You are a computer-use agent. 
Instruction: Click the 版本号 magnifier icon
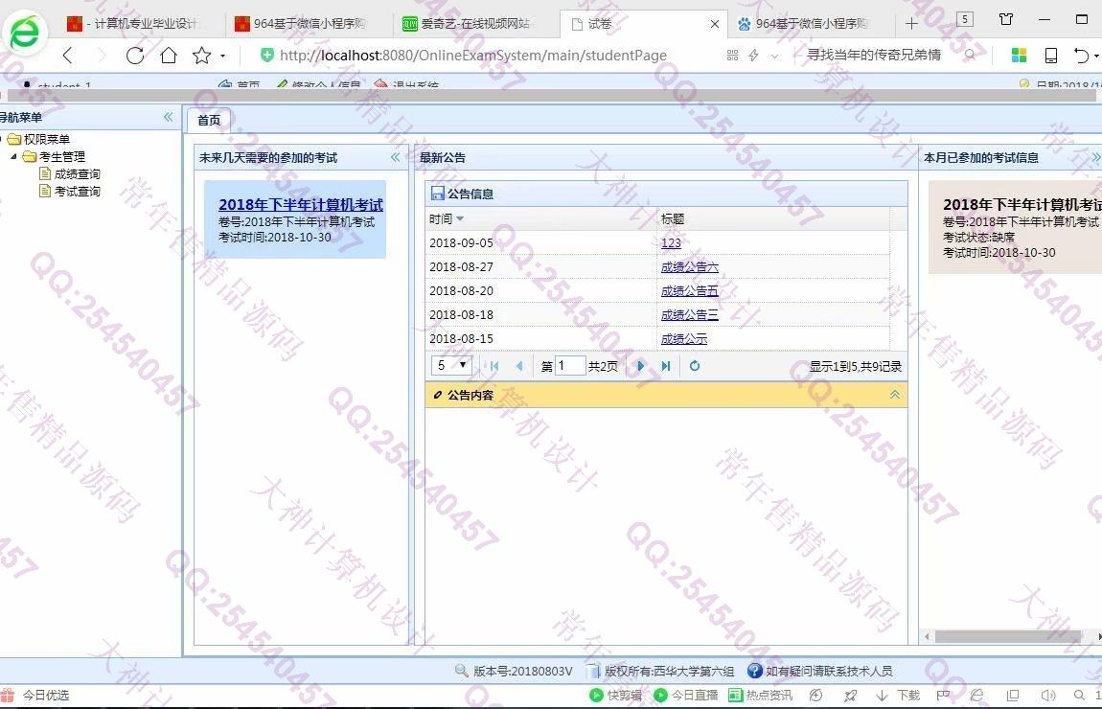click(x=461, y=671)
